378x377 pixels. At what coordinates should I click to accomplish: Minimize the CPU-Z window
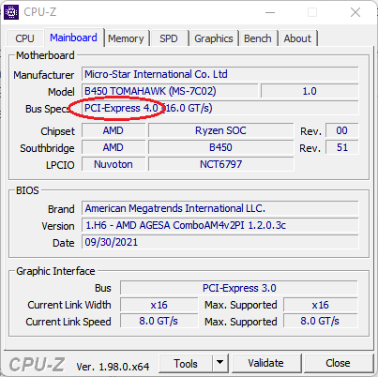[x=270, y=12]
